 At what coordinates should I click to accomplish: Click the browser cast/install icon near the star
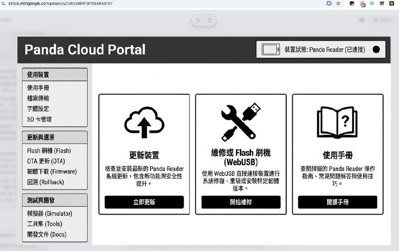pyautogui.click(x=329, y=3)
